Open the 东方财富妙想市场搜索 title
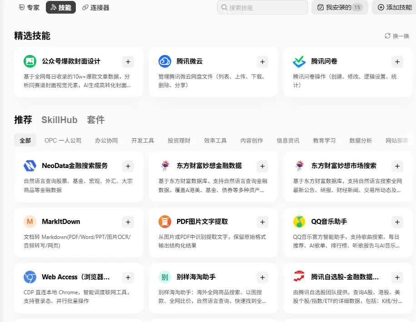This screenshot has height=322, width=416. coord(344,166)
